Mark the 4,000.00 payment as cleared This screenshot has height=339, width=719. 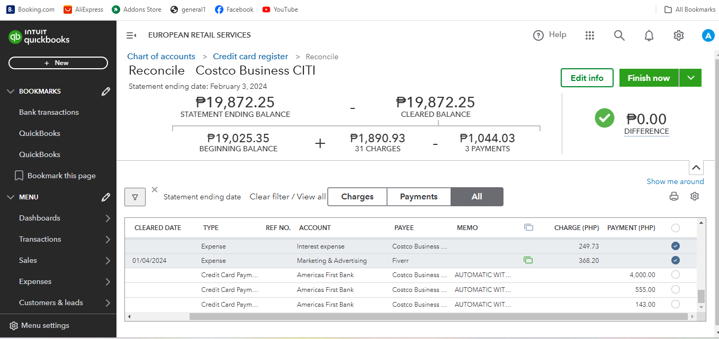coord(675,274)
